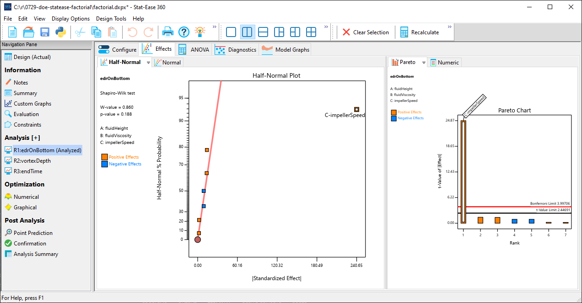
Task: Open Graphical optimization
Action: click(x=21, y=207)
